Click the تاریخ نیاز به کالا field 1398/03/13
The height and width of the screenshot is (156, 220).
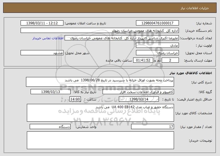[x=51, y=92]
